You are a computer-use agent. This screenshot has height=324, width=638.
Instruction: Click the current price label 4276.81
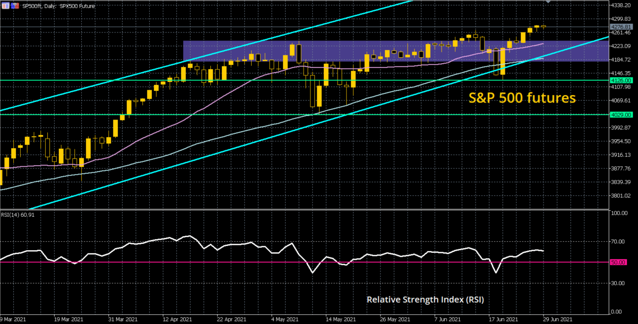[x=621, y=27]
